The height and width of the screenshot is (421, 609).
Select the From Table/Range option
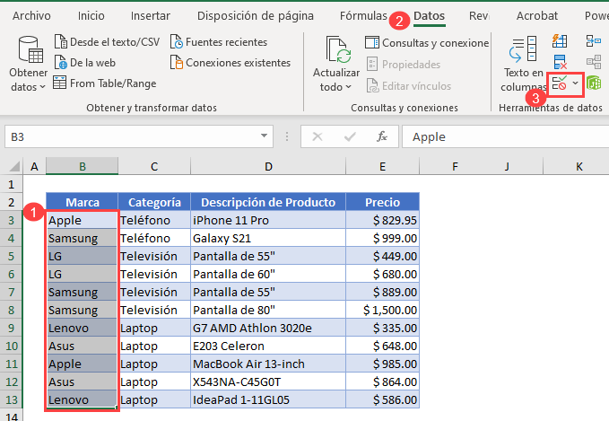[104, 83]
